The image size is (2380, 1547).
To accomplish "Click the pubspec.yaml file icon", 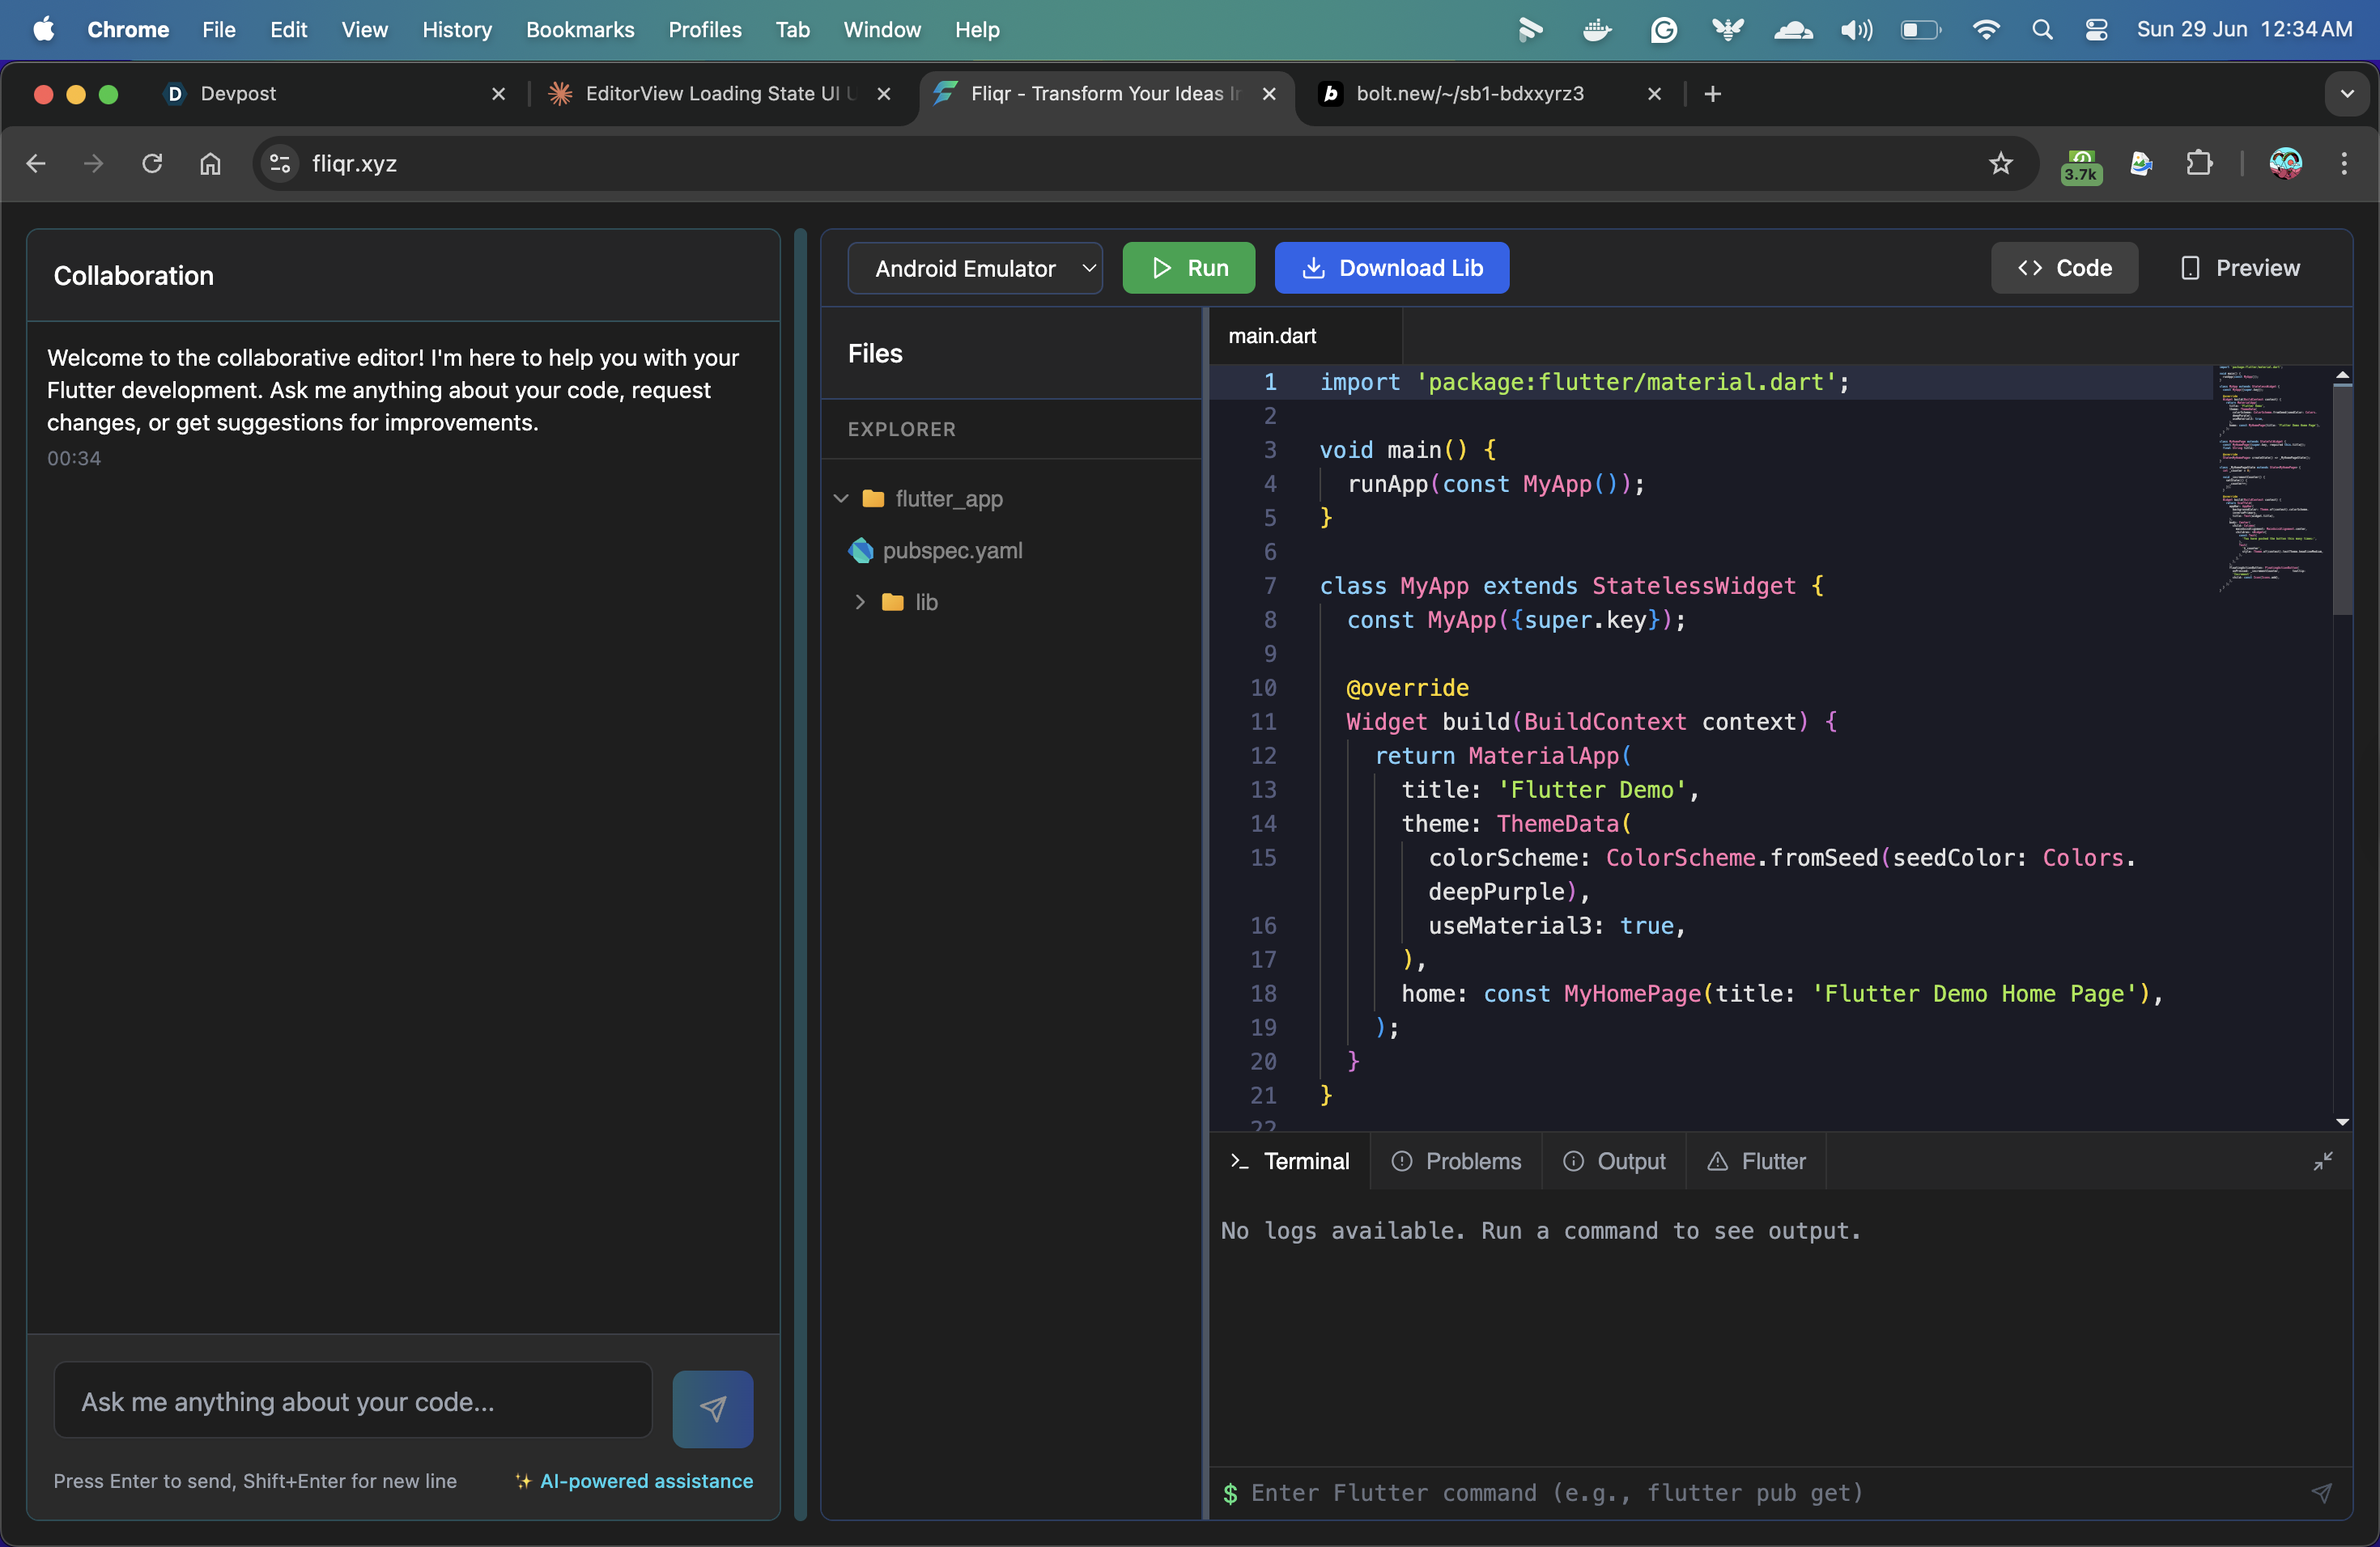I will point(860,551).
